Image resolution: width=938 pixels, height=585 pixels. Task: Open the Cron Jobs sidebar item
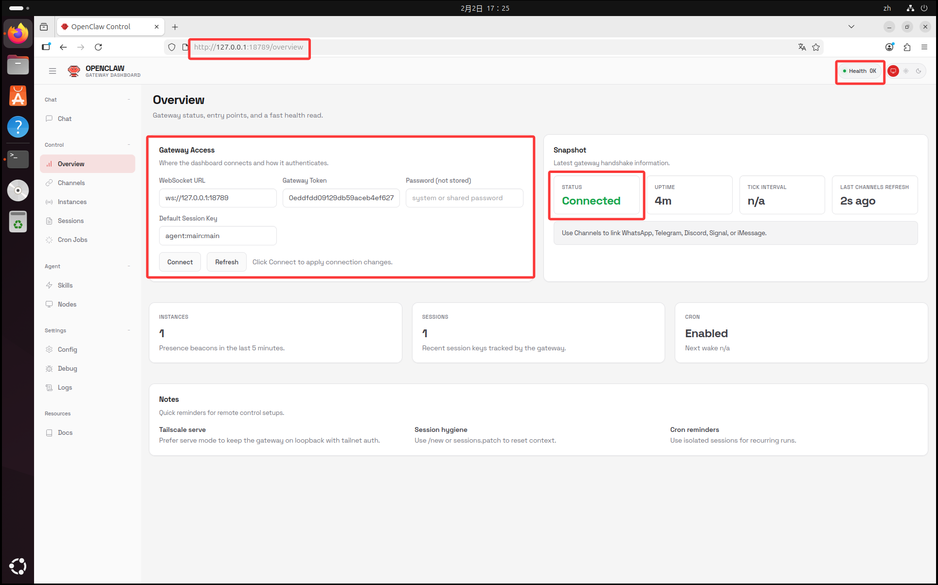click(x=72, y=240)
